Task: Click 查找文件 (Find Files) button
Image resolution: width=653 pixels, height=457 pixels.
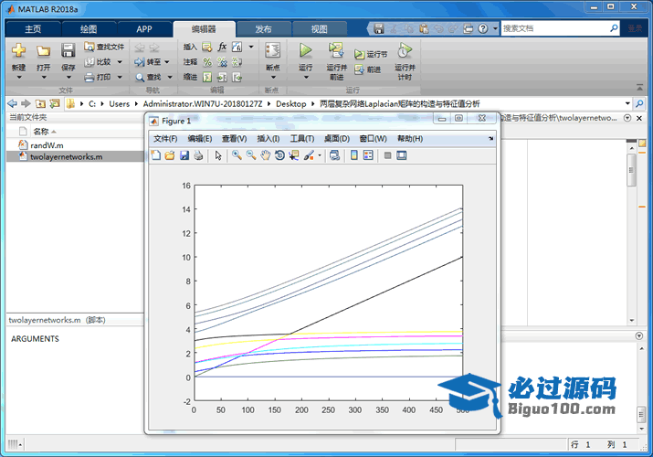Action: tap(104, 47)
